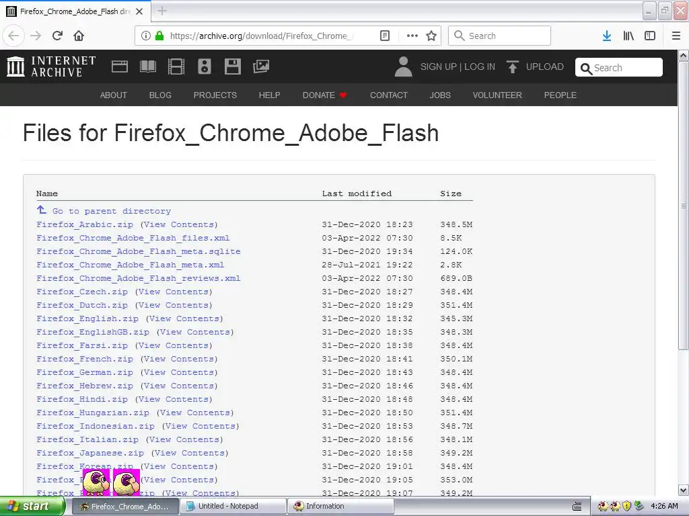
Task: Open the Video film strip icon
Action: pos(176,67)
